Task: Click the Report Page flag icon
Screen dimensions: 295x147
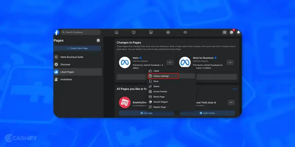Action: click(150, 107)
